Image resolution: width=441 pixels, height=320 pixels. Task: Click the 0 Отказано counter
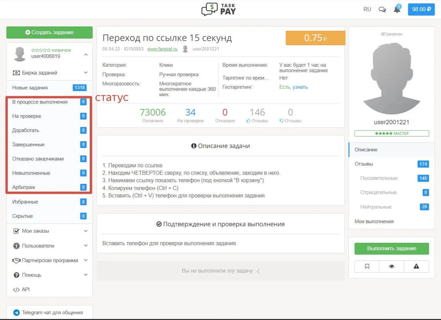click(225, 115)
